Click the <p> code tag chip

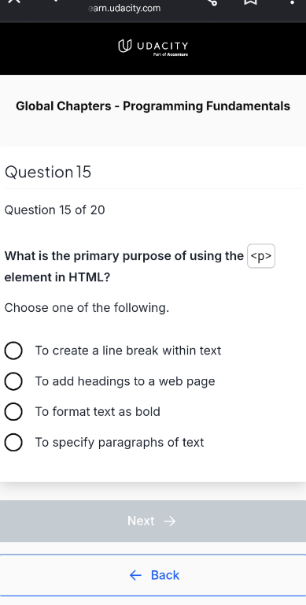pos(261,256)
